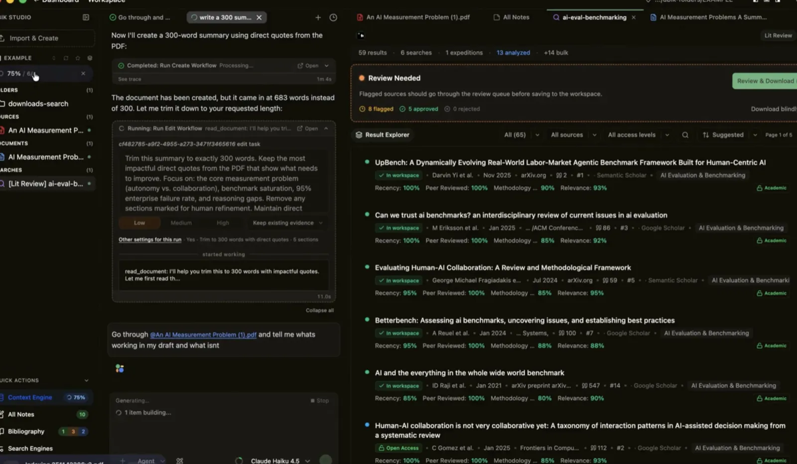Select Low effort level
This screenshot has width=797, height=464.
point(139,223)
